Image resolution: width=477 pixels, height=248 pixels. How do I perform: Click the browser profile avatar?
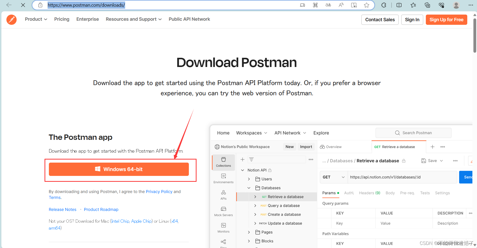coord(456,5)
